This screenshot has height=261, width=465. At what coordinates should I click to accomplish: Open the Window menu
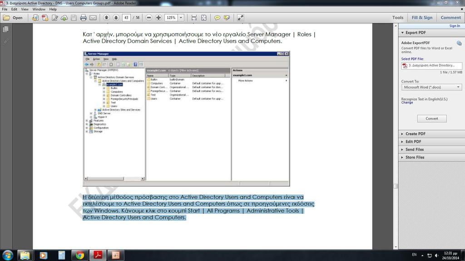(39, 9)
